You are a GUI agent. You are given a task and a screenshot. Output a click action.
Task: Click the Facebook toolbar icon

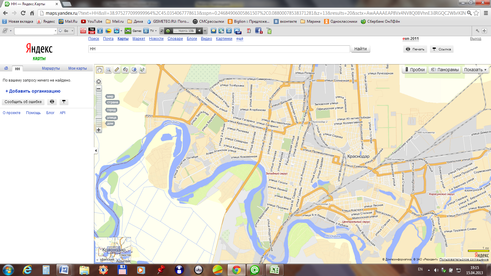coord(100,31)
